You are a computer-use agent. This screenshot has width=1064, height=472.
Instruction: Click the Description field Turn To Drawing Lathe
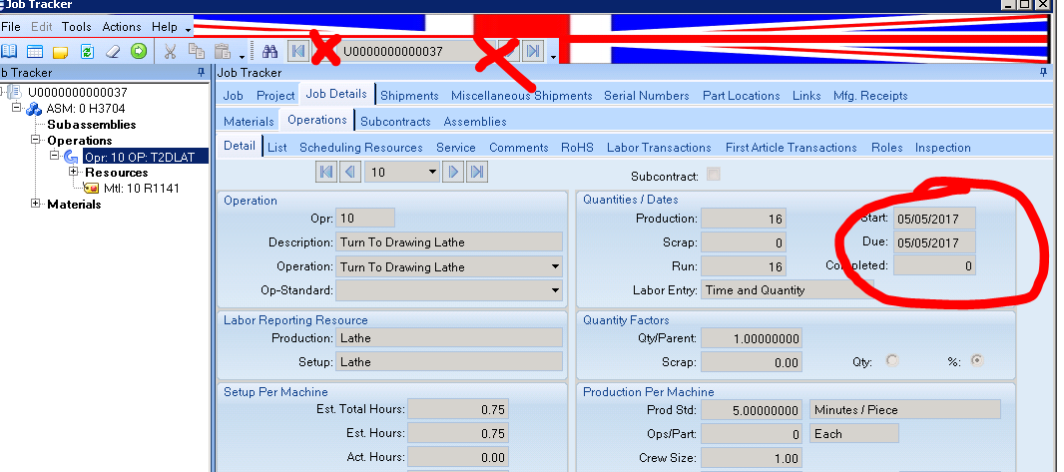(x=449, y=242)
